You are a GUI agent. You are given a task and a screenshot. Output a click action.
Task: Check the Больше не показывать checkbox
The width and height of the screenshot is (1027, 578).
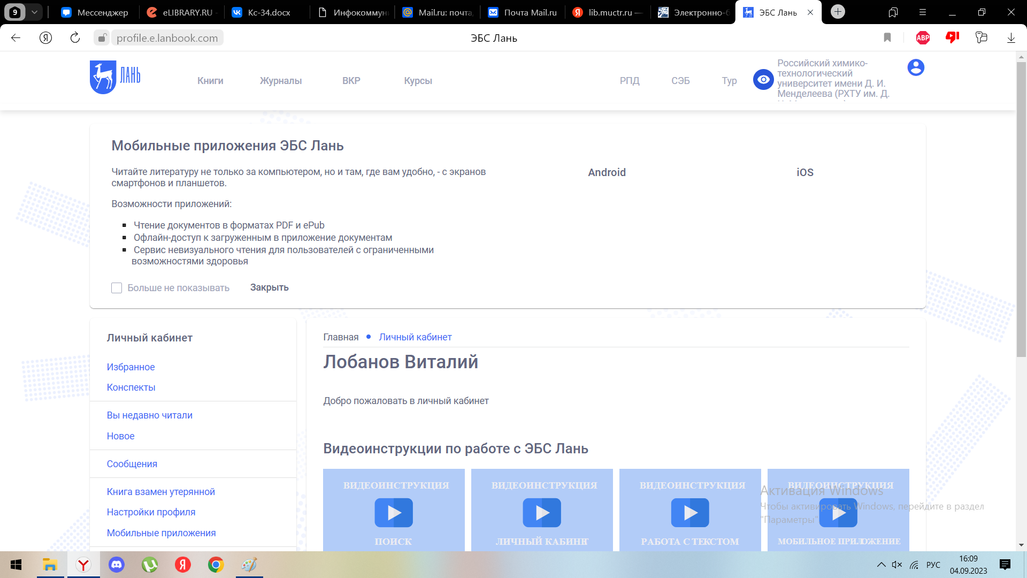click(x=117, y=288)
